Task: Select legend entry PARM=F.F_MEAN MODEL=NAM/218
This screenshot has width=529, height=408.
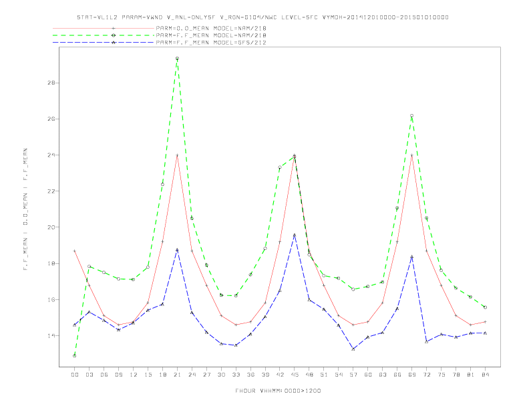Action: coord(211,35)
